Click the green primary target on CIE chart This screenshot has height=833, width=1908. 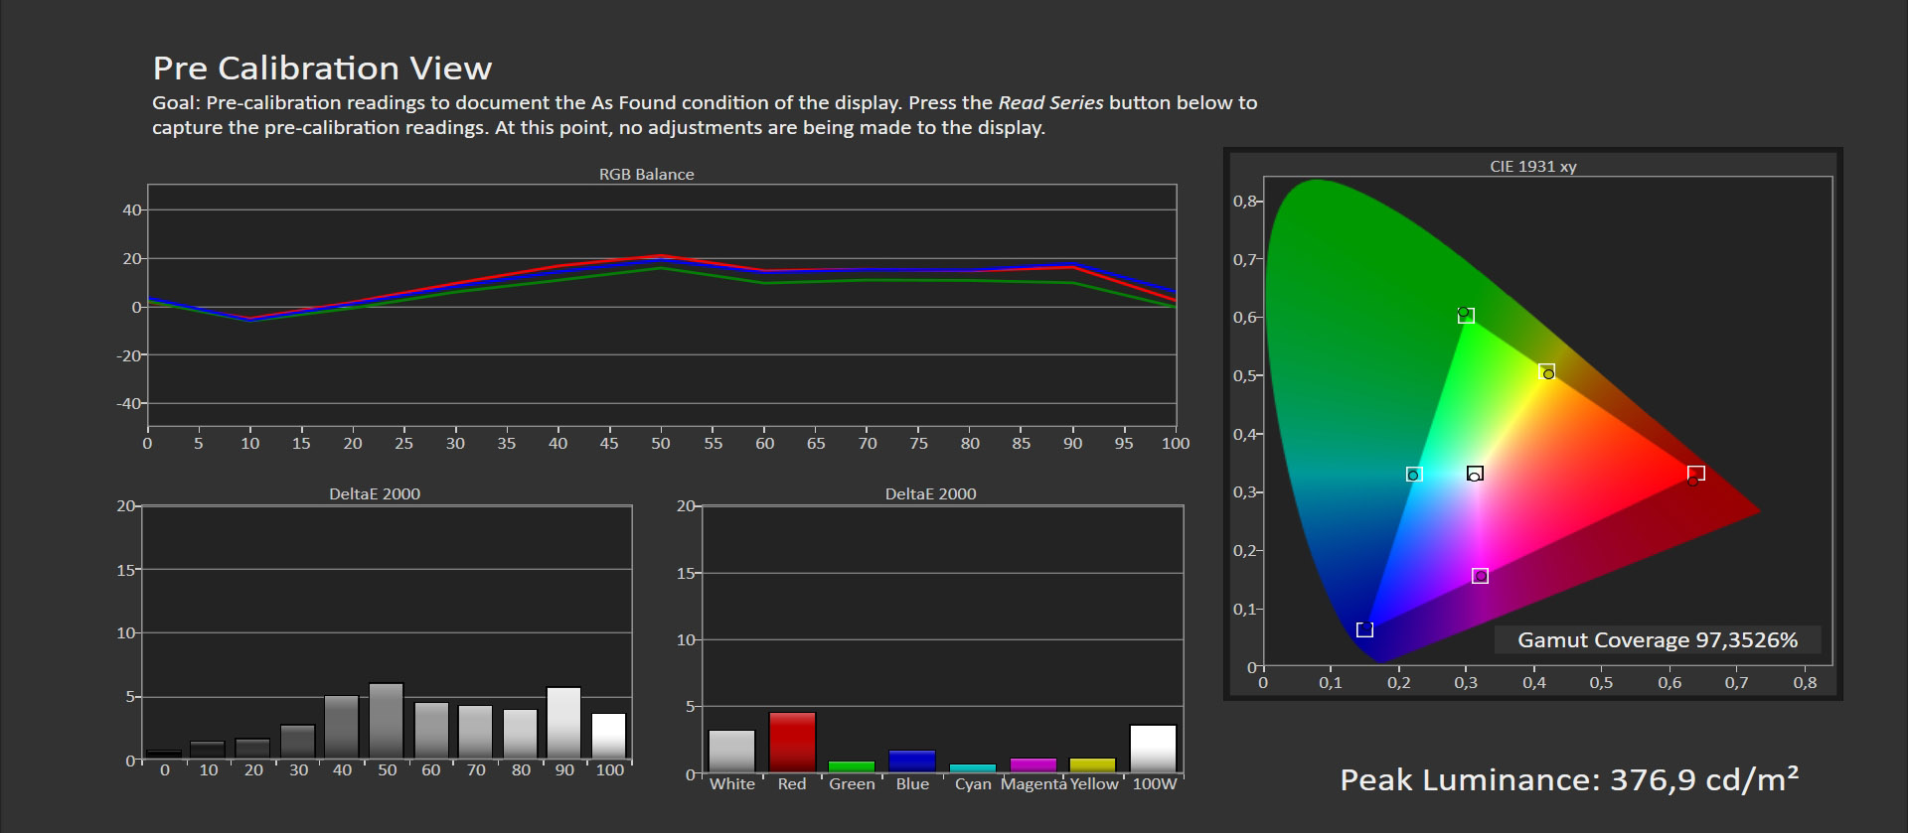1466,315
